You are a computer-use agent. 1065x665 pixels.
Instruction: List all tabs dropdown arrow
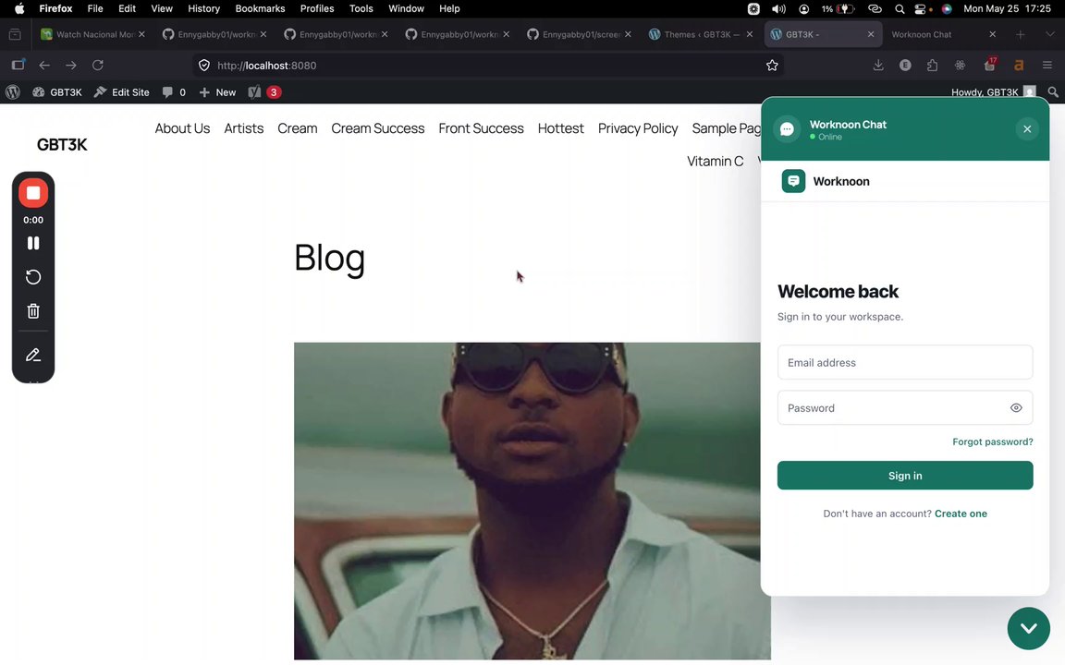point(1049,34)
